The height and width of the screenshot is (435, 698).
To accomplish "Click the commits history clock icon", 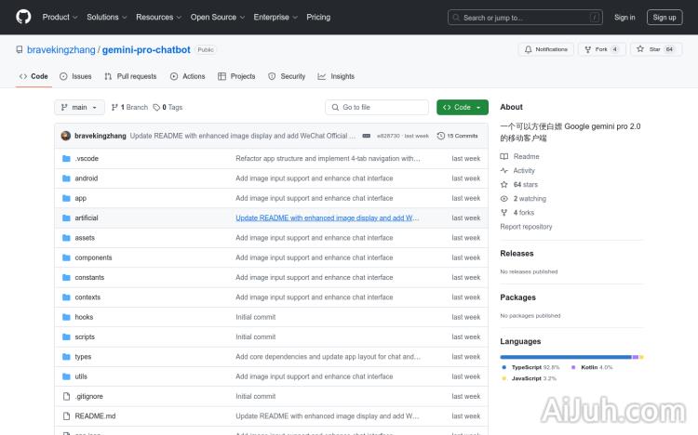I will coord(441,136).
